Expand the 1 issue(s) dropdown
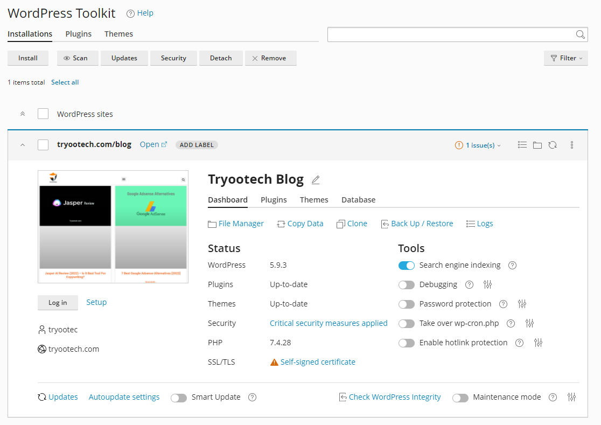601x425 pixels. click(x=483, y=145)
